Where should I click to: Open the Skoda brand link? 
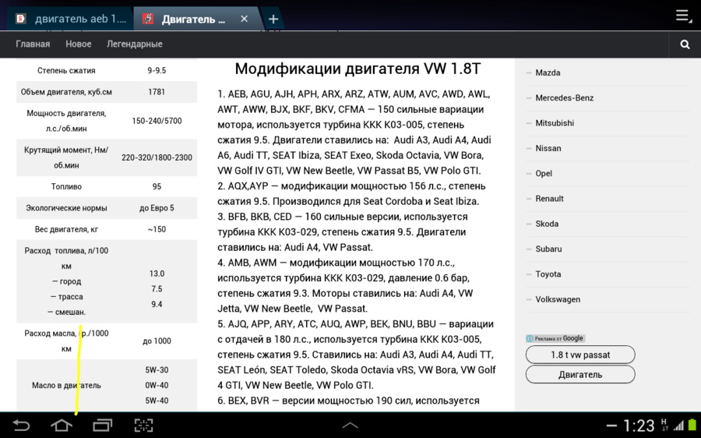coord(547,224)
